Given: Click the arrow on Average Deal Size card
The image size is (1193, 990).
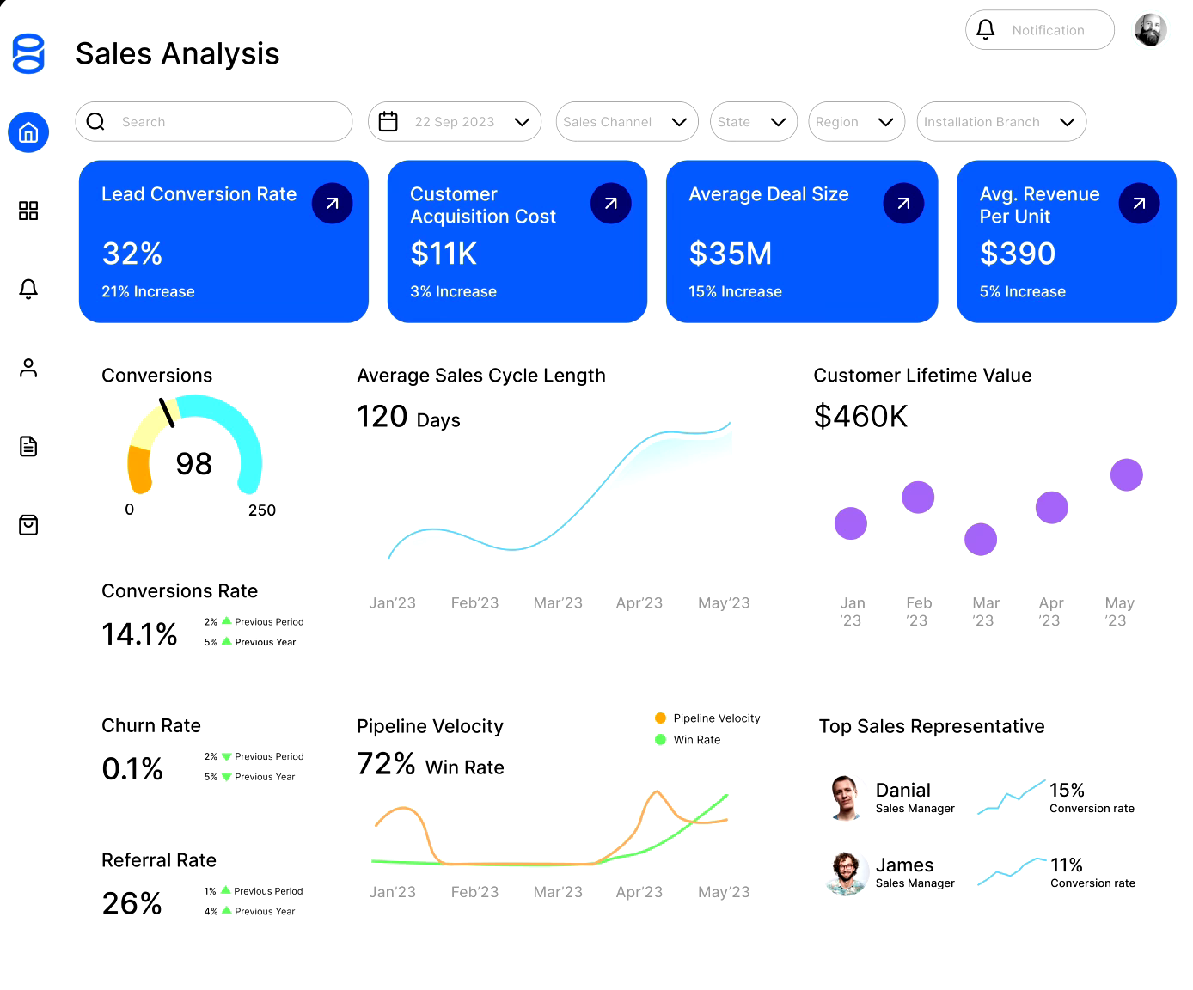Looking at the screenshot, I should [902, 203].
